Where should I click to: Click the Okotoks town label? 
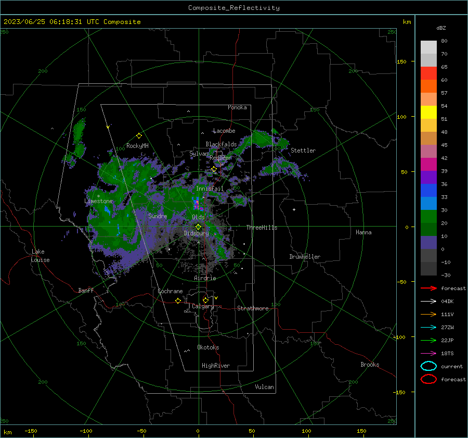tap(208, 347)
